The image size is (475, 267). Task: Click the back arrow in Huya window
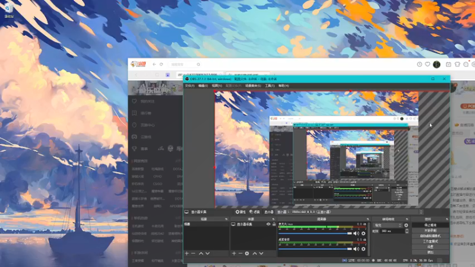coord(154,64)
